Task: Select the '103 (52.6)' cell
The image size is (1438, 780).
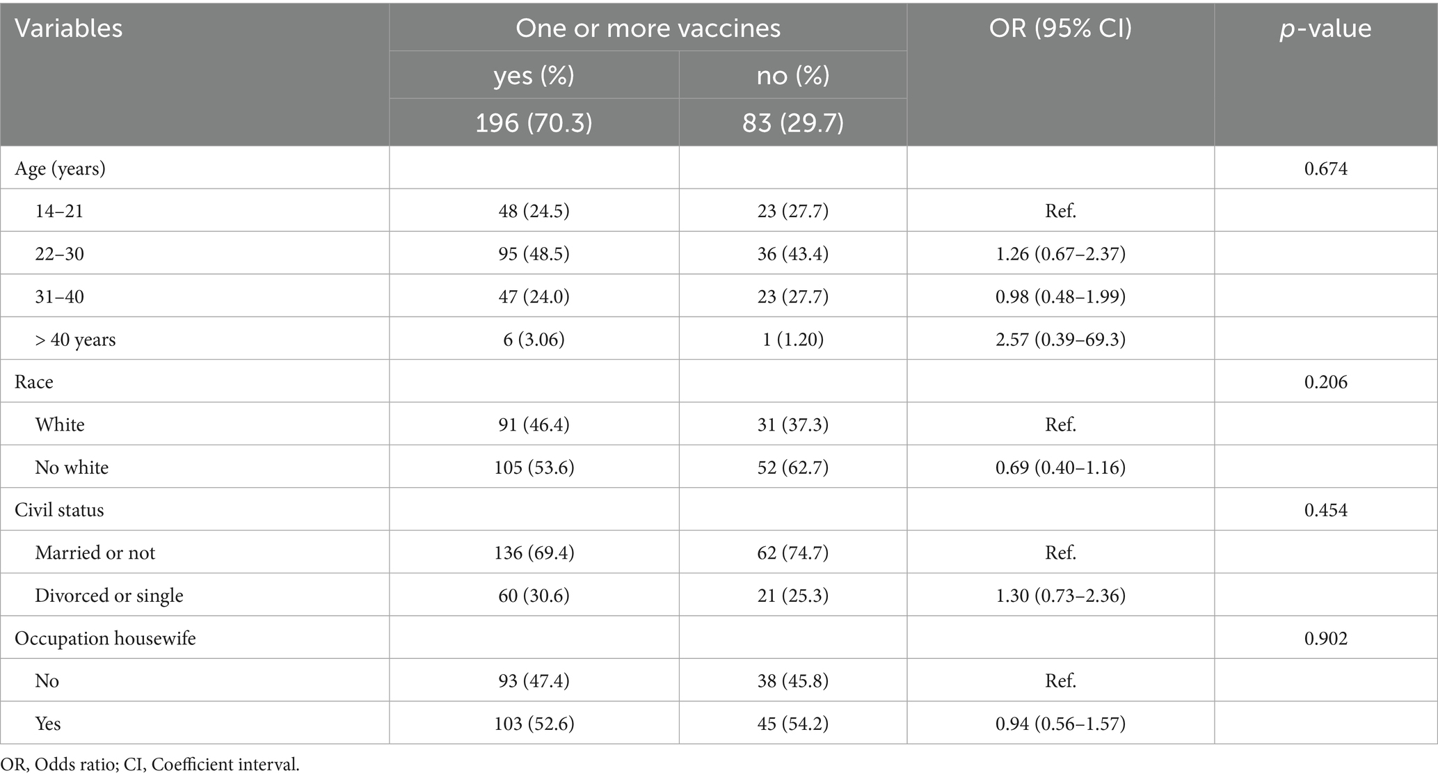Action: click(534, 724)
